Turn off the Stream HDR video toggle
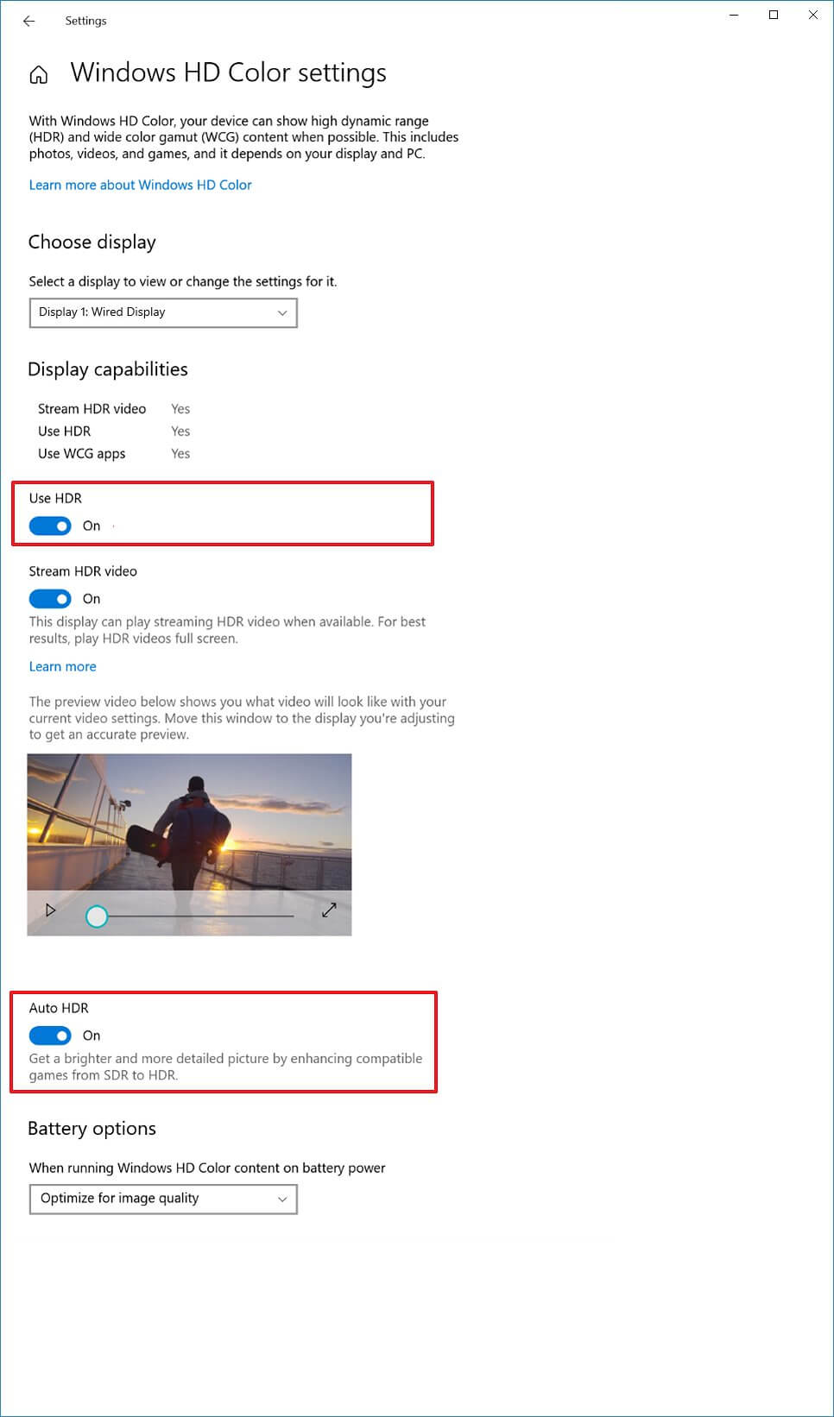834x1417 pixels. (x=50, y=599)
